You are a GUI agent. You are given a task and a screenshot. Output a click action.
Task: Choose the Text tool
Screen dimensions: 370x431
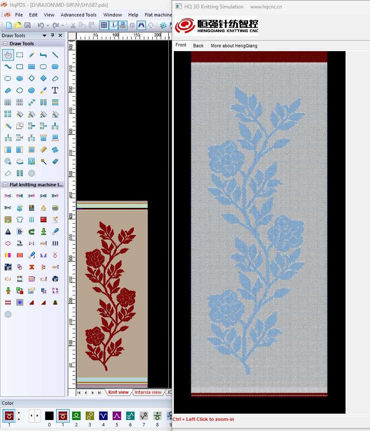click(55, 90)
